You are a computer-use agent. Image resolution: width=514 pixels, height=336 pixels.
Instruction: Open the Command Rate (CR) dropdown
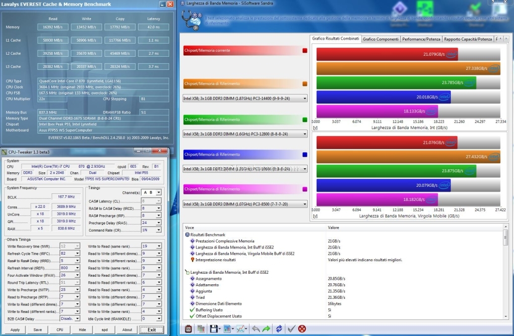pos(151,230)
